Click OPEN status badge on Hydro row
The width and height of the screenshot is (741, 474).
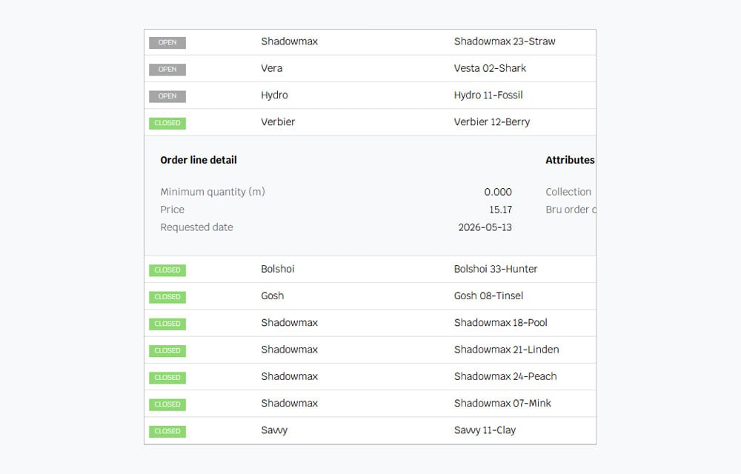click(x=167, y=96)
